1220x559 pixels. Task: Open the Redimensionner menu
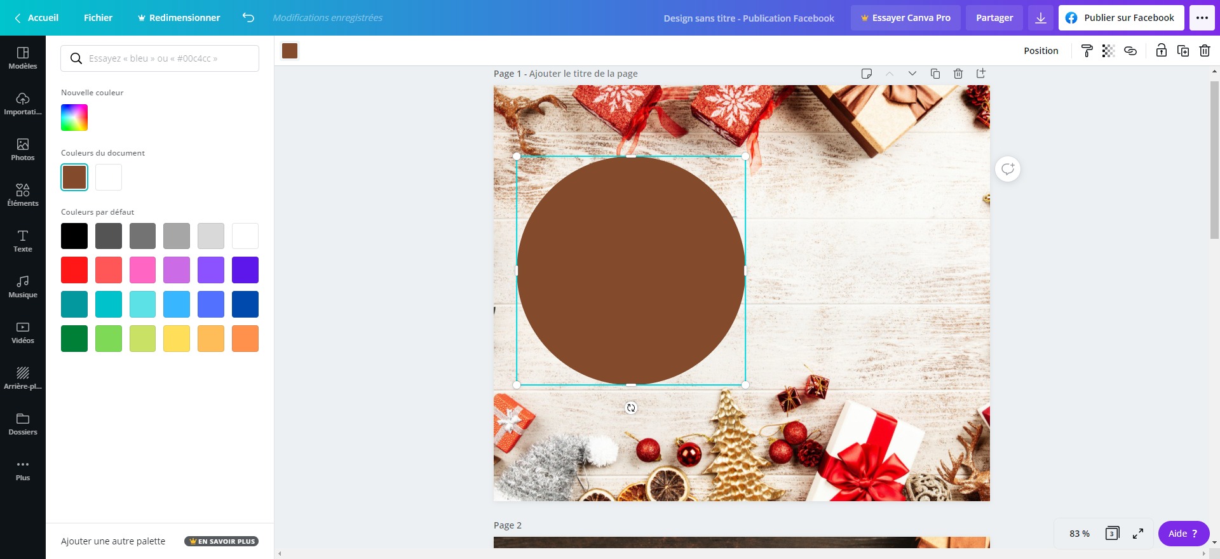click(x=179, y=18)
